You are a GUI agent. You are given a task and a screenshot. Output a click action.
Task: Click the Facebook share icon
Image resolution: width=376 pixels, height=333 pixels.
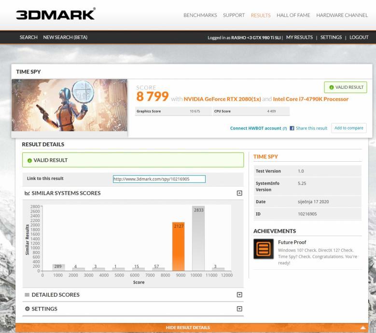292,128
